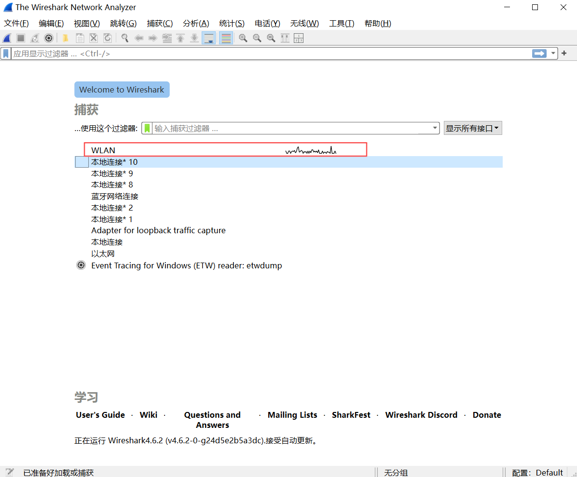Screen dimensions: 577x477
Task: Open the 显示所有接口 dropdown
Action: [472, 128]
